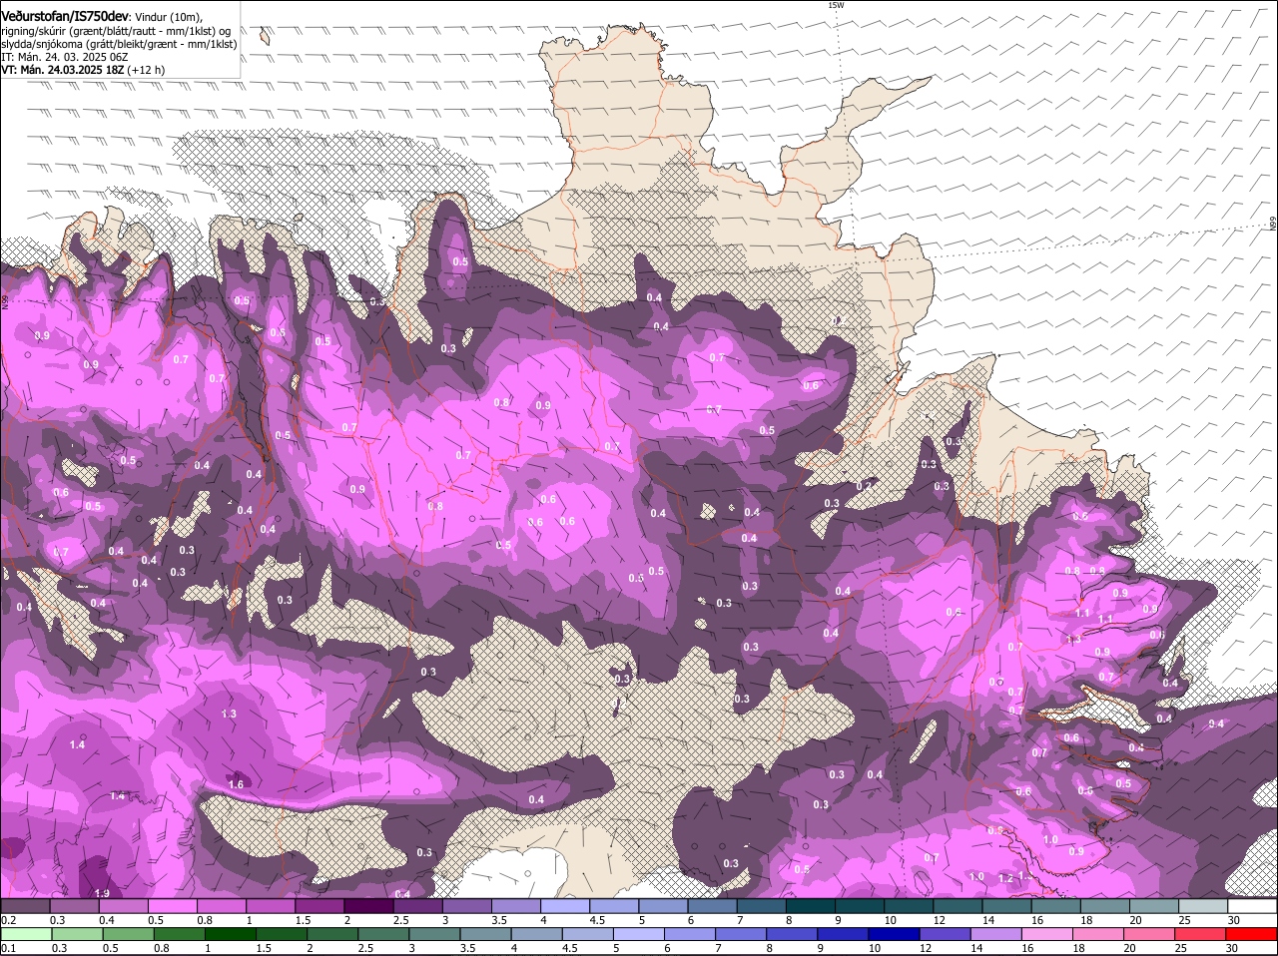The width and height of the screenshot is (1278, 956).
Task: Pick upper legend swatch starting at 7
Action: click(x=760, y=906)
